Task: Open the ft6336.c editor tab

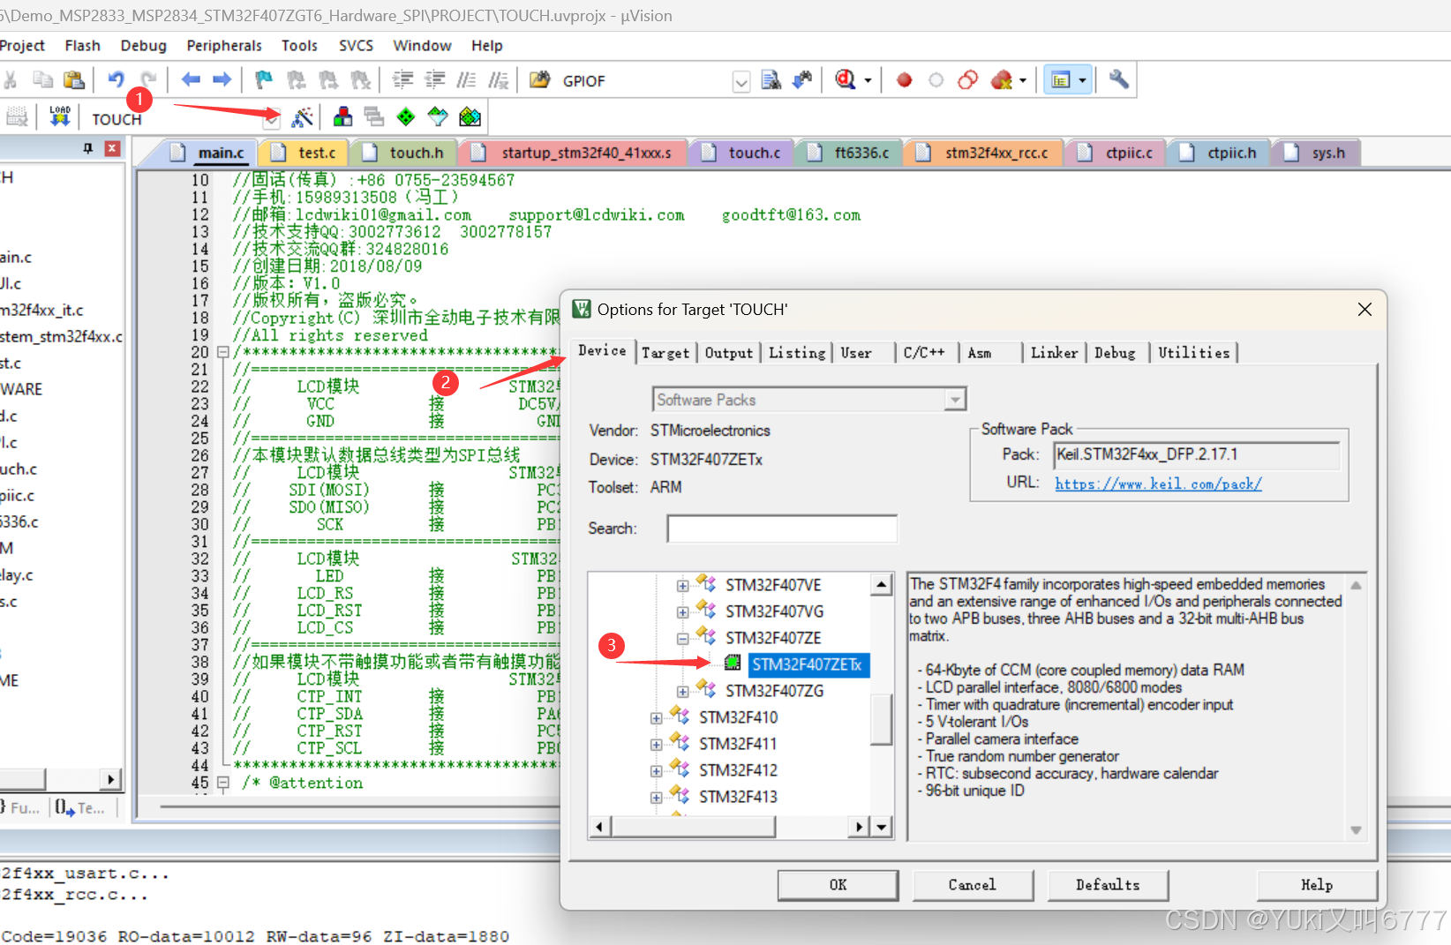Action: click(x=852, y=153)
